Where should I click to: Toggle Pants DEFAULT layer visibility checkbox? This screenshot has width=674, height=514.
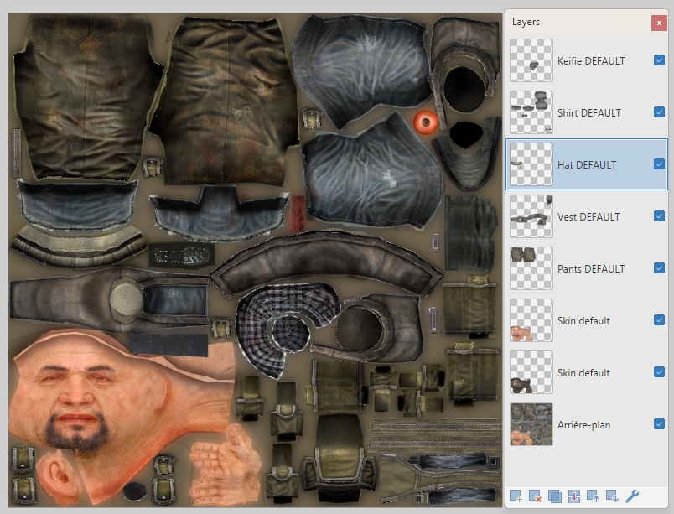659,268
